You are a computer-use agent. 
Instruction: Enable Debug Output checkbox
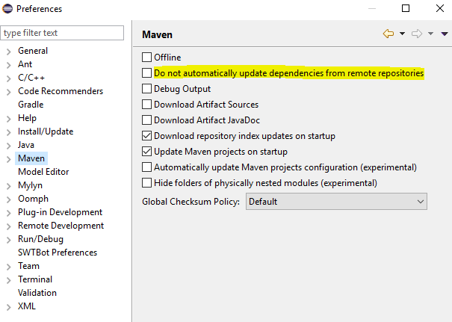(146, 88)
